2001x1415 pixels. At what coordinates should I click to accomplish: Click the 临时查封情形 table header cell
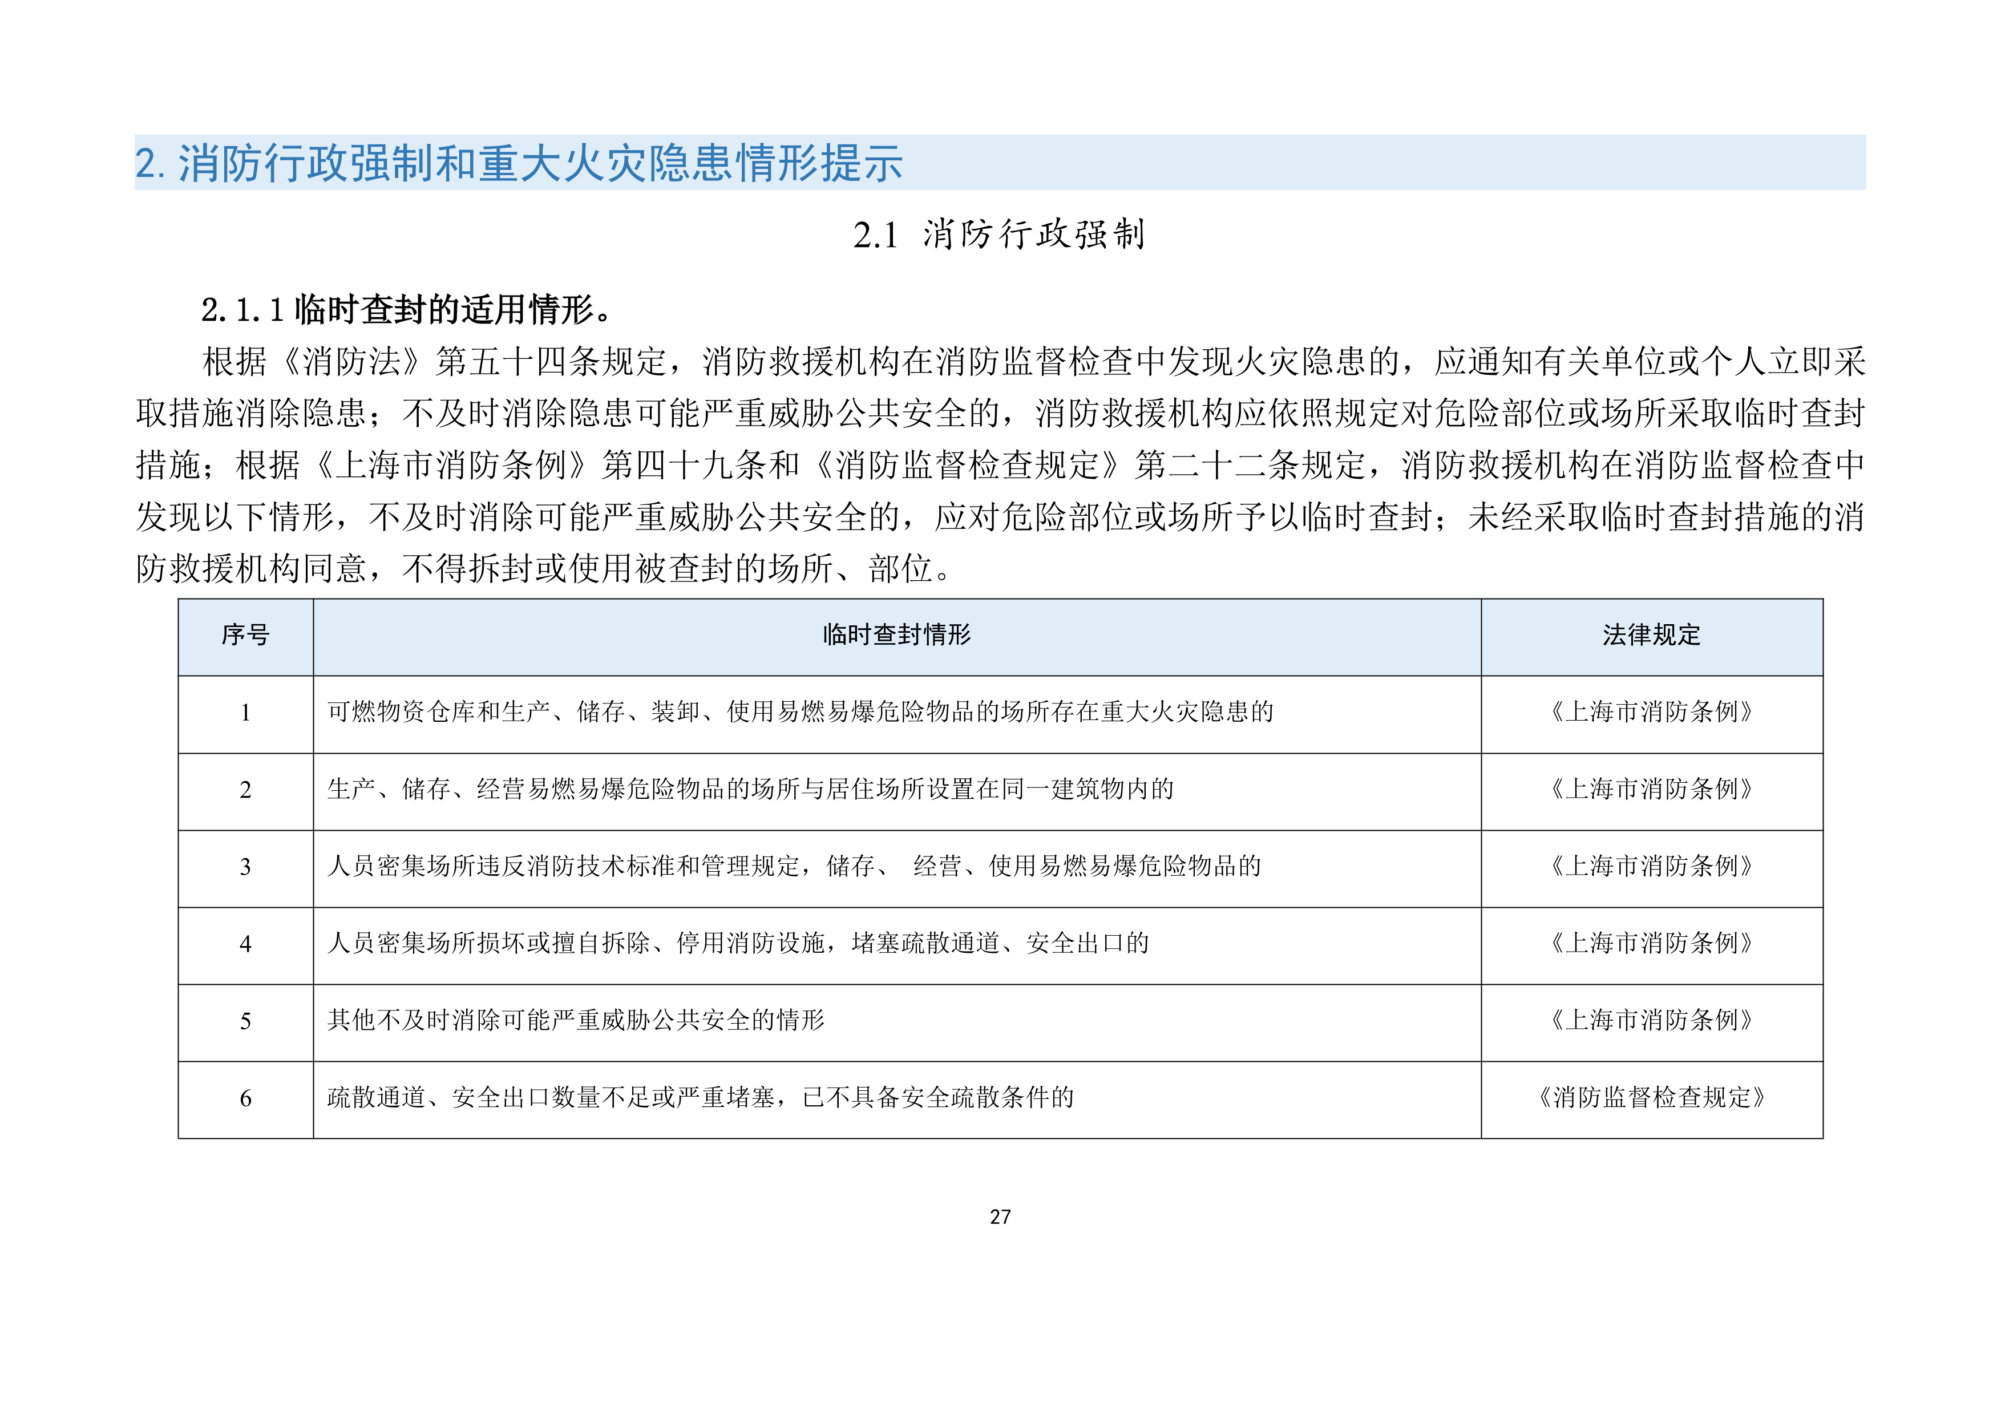pyautogui.click(x=896, y=635)
